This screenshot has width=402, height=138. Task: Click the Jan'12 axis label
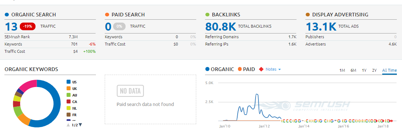pos(264,126)
